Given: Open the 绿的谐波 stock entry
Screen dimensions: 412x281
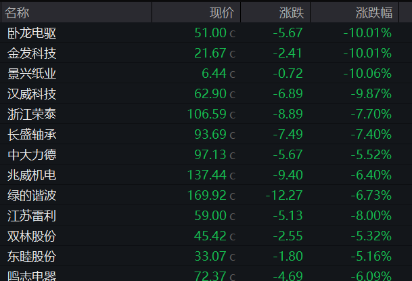Looking at the screenshot, I should (x=32, y=195).
